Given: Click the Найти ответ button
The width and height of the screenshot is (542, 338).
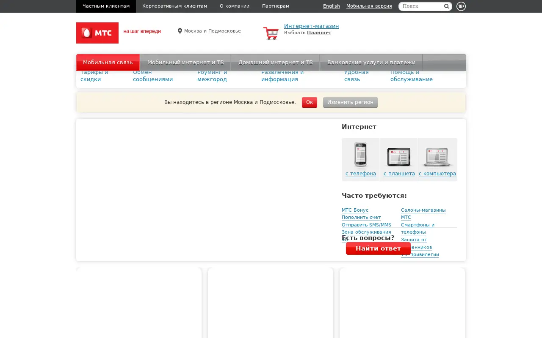Looking at the screenshot, I should [378, 248].
